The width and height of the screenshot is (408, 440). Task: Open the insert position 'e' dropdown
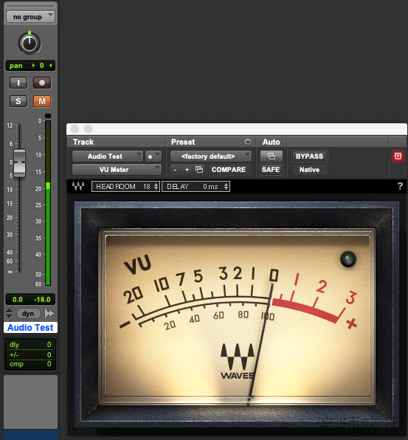153,157
